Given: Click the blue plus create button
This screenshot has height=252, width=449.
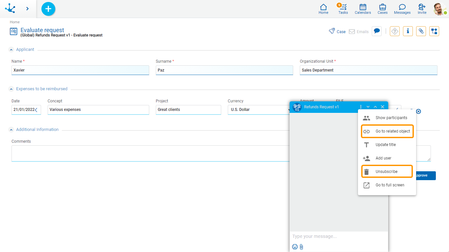Looking at the screenshot, I should 48,9.
